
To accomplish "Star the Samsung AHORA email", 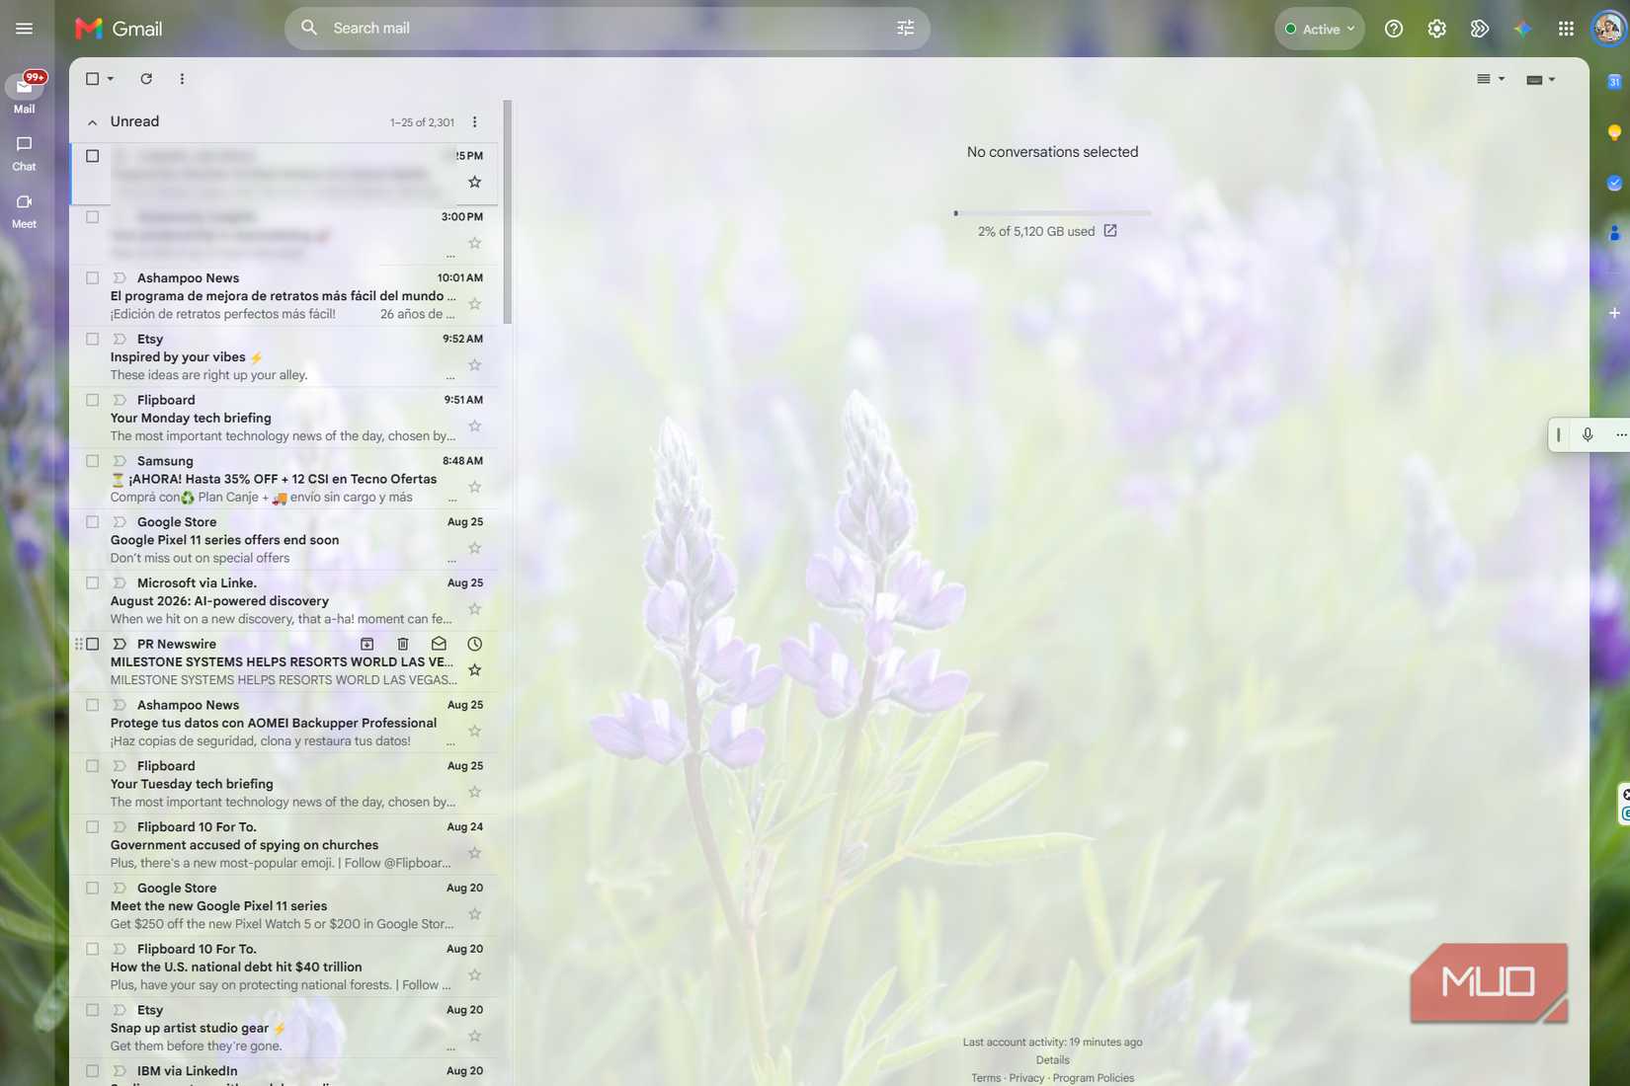I will (x=474, y=487).
